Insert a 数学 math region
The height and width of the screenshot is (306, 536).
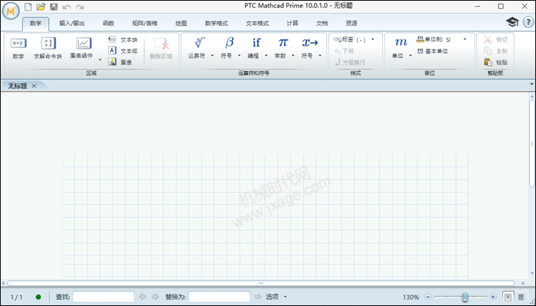coord(18,48)
